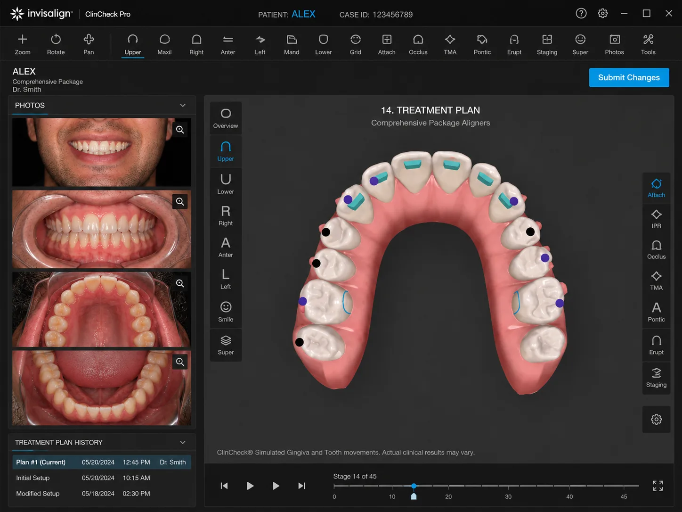Screen dimensions: 682x512
Task: Open the Tools menu icon
Action: pos(648,44)
